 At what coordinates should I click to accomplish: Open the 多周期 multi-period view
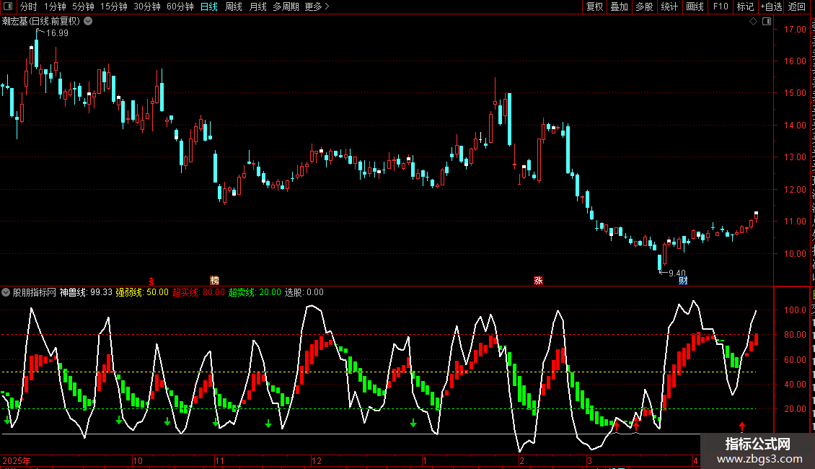[x=286, y=6]
